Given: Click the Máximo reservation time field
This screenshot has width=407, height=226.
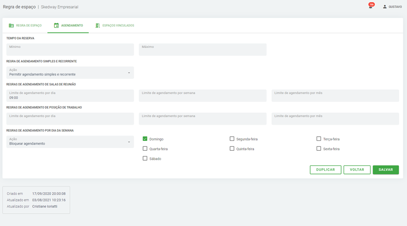Looking at the screenshot, I should coord(202,49).
